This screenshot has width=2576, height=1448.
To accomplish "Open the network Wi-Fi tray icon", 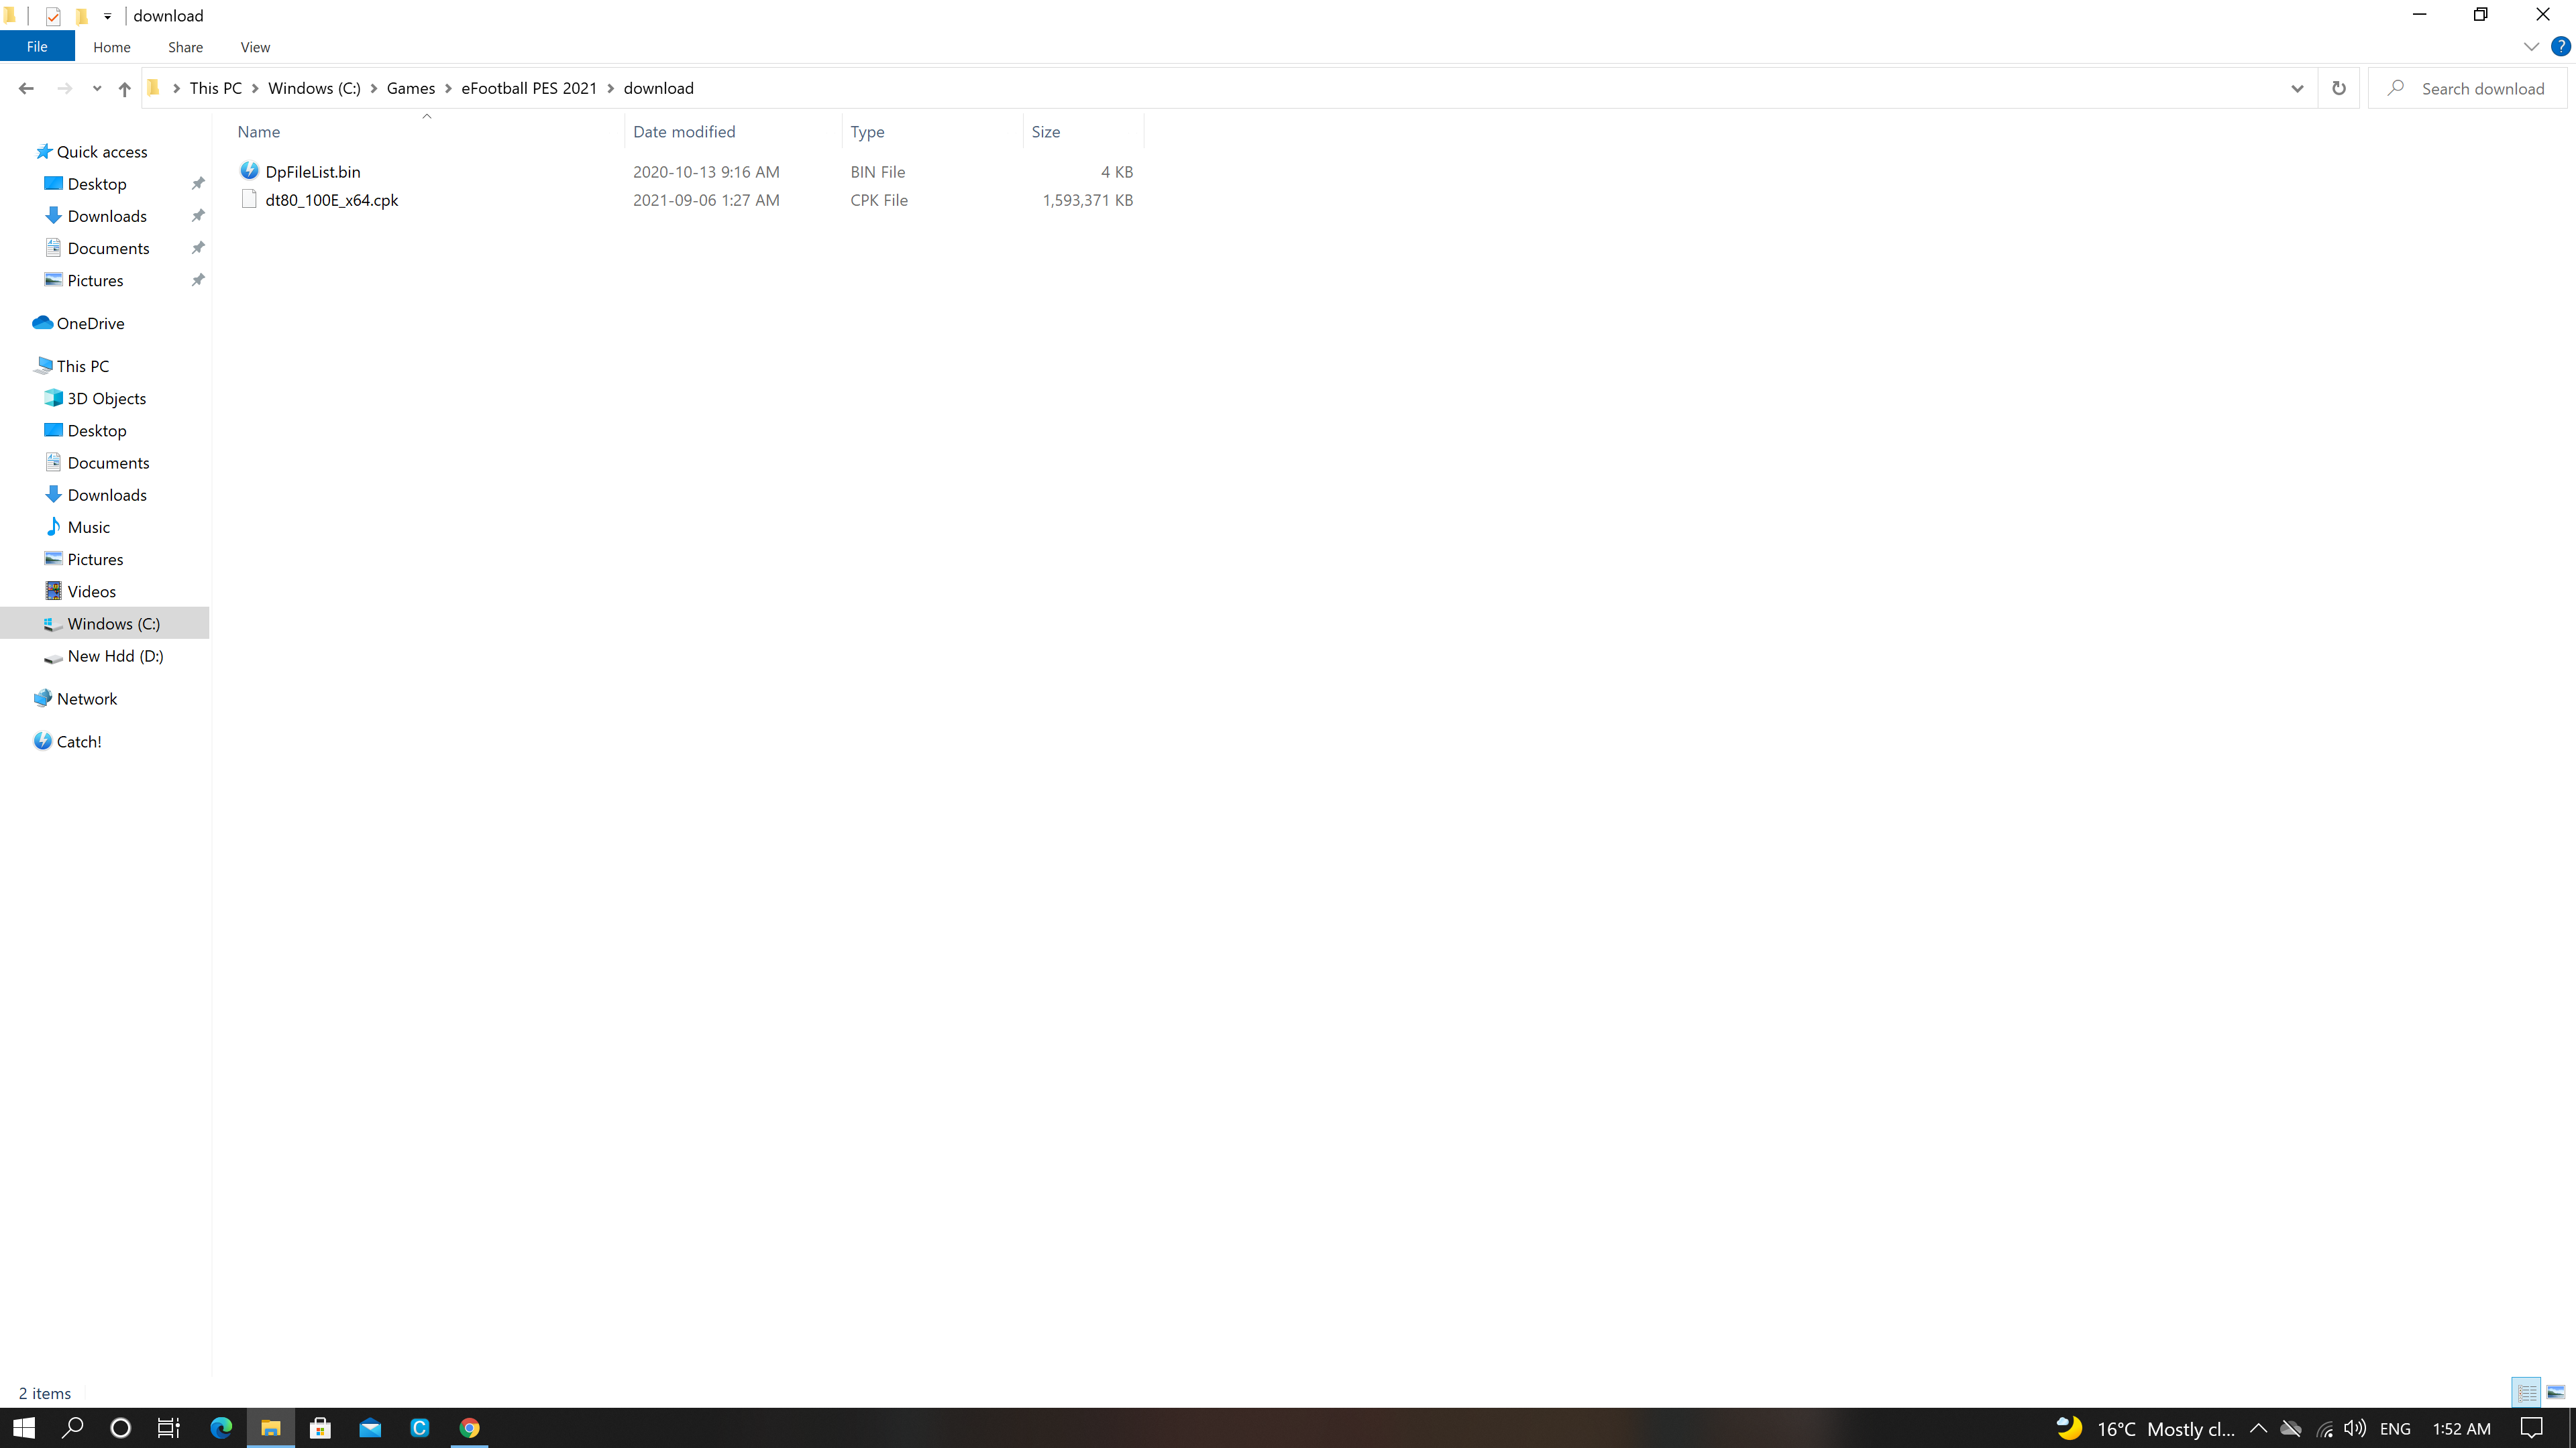I will tap(2324, 1428).
